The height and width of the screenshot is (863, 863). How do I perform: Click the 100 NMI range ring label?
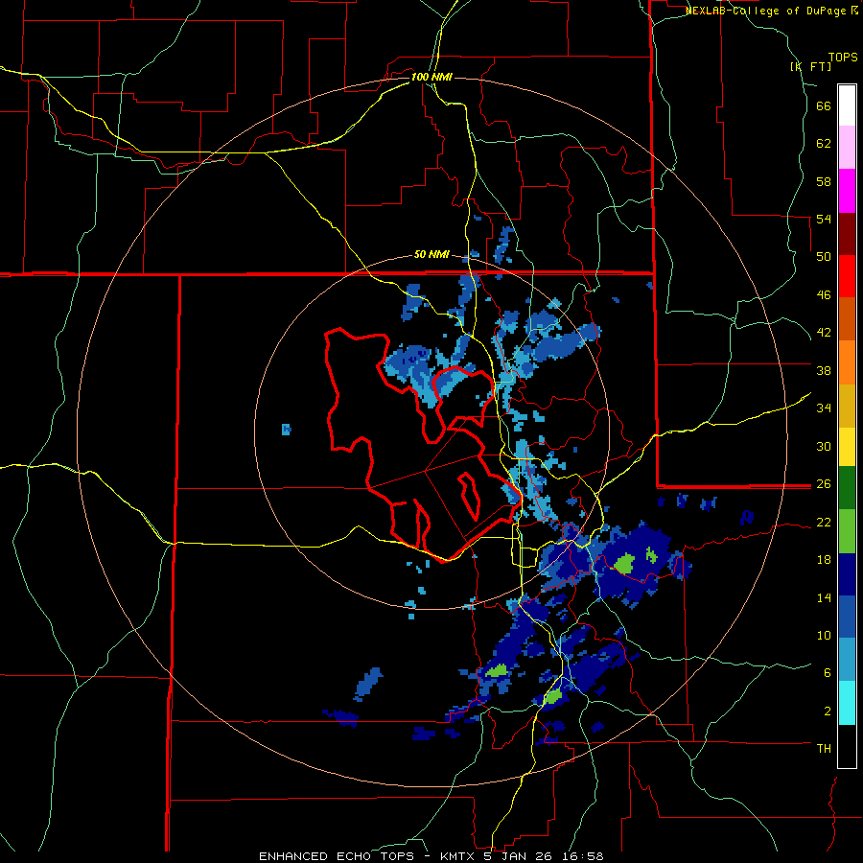coord(431,77)
